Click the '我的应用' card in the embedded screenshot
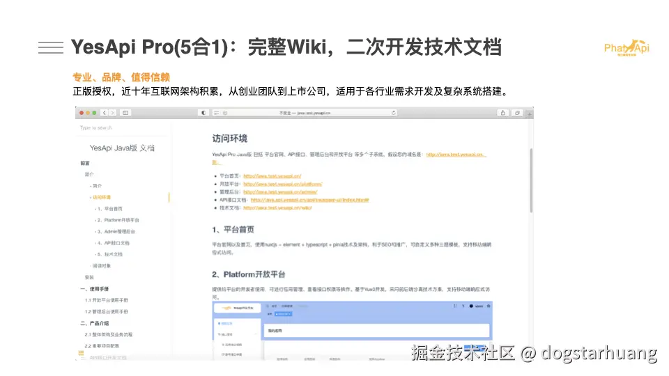669x376 pixels. click(x=377, y=330)
